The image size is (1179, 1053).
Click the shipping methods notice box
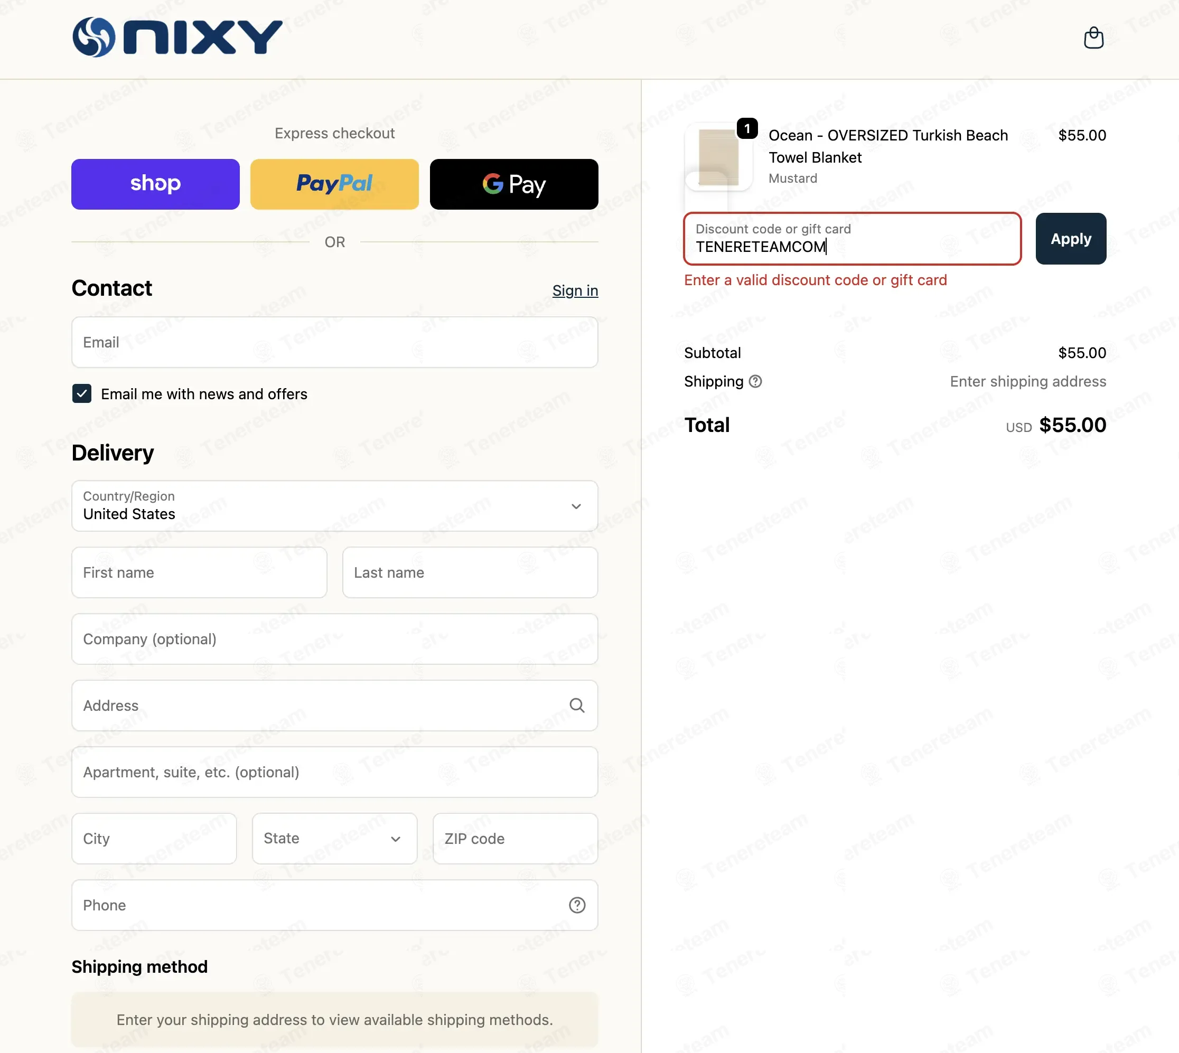334,1019
